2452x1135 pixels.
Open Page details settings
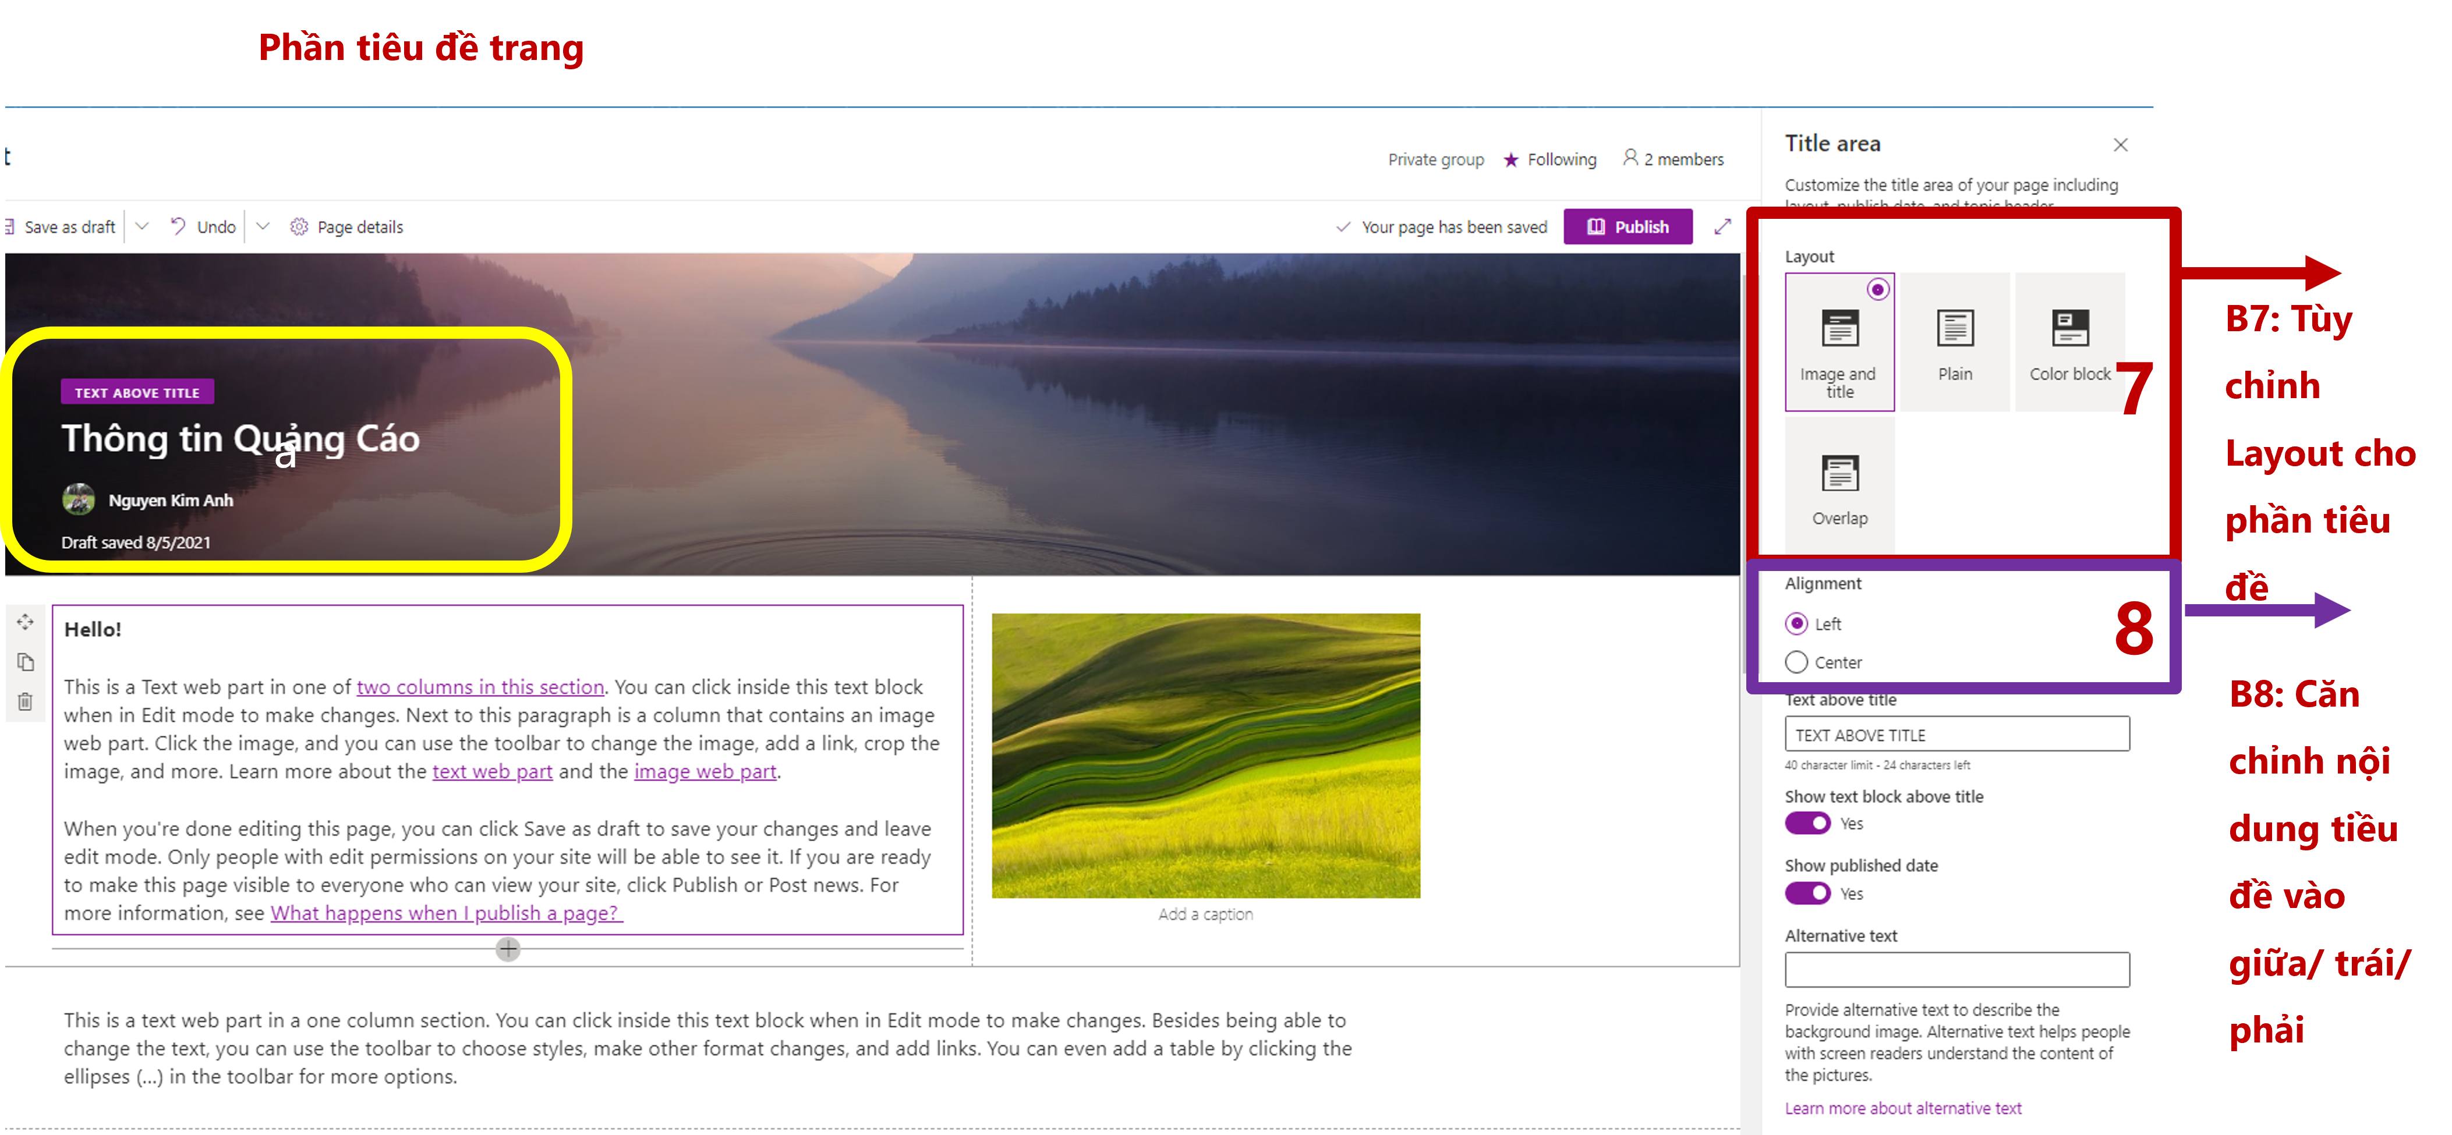[346, 226]
